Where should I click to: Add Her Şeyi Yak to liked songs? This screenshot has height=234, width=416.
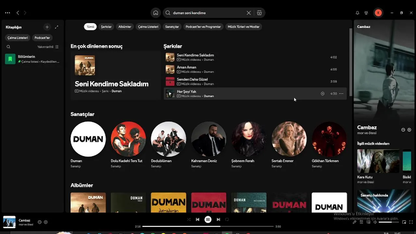click(322, 94)
